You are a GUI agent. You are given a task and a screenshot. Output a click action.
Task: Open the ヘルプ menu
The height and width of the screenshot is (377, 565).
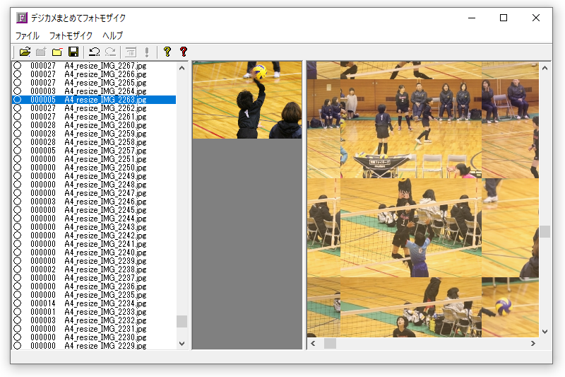(113, 35)
